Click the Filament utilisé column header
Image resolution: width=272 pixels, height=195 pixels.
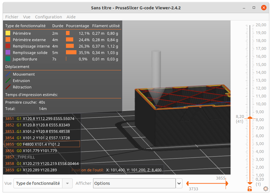coord(106,26)
